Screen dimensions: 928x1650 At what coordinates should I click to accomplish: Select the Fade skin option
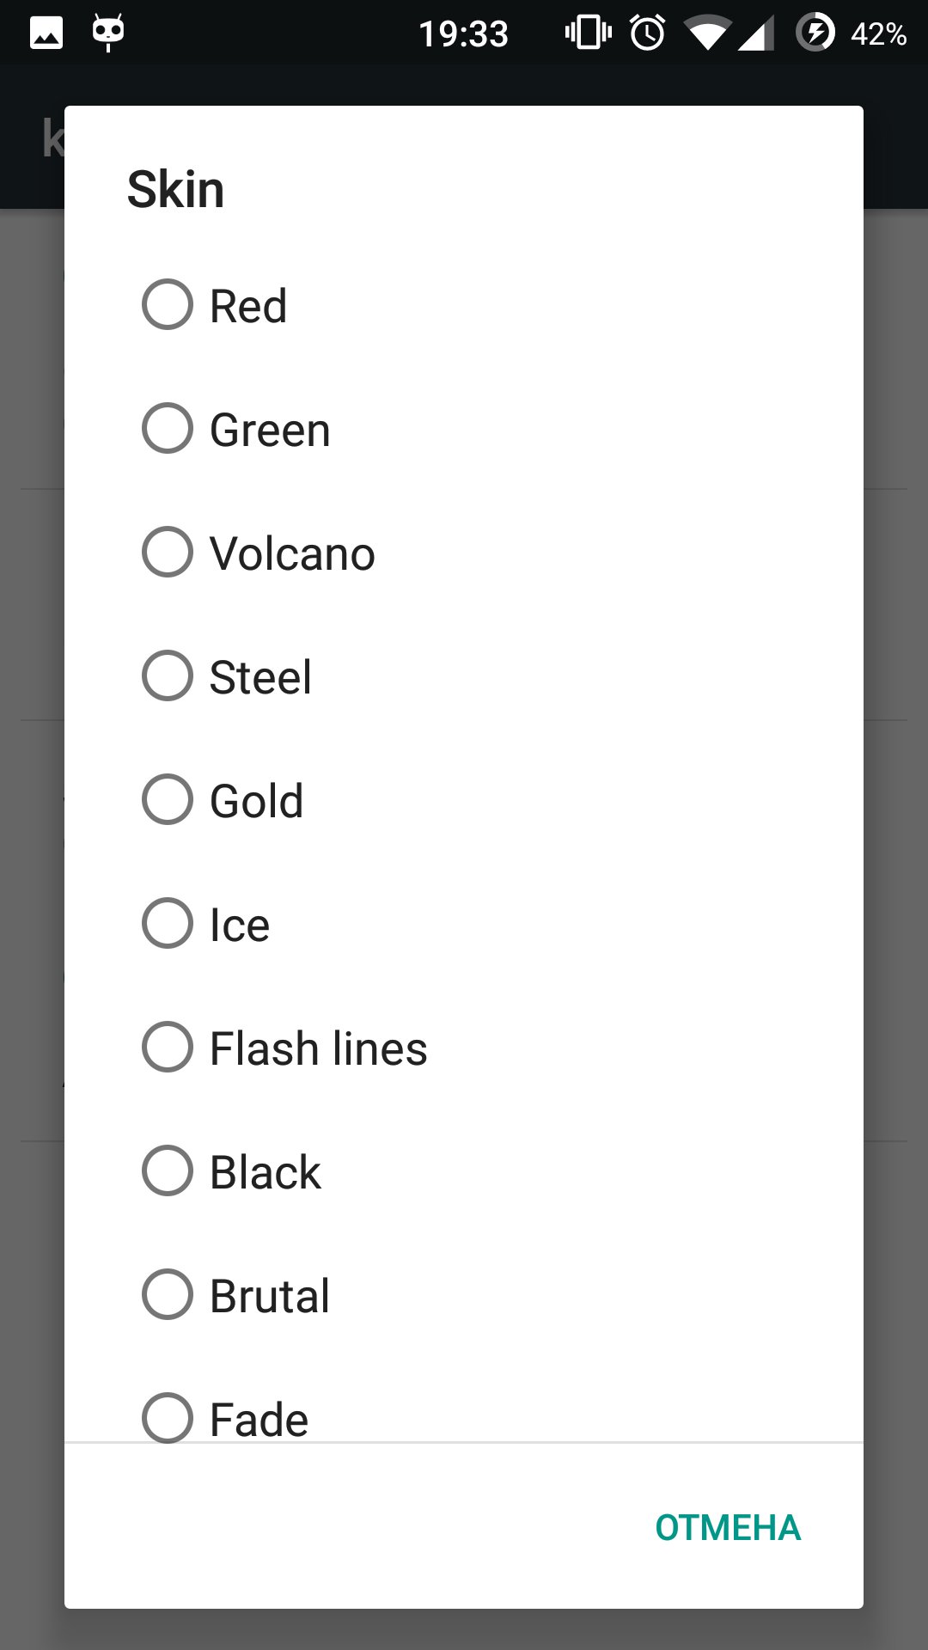[168, 1416]
